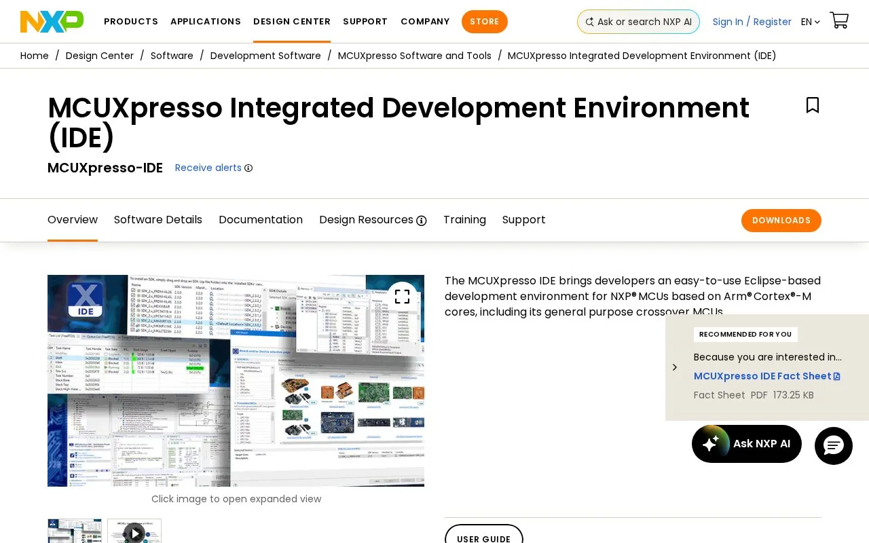Click the orange Downloads button
This screenshot has width=869, height=543.
pos(781,221)
